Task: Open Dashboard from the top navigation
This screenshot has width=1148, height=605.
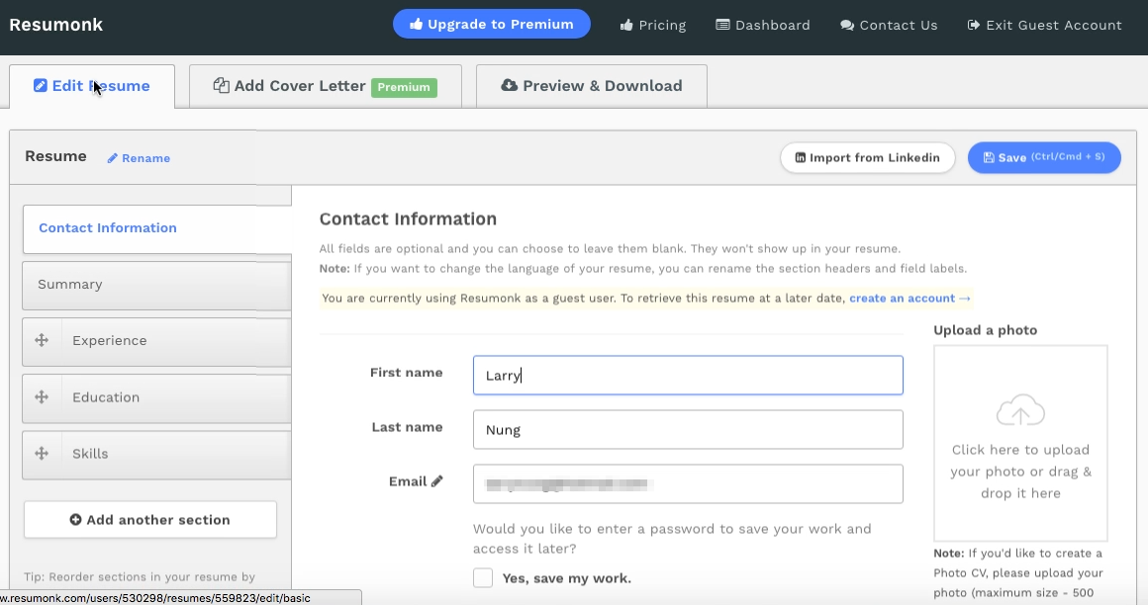Action: [763, 25]
